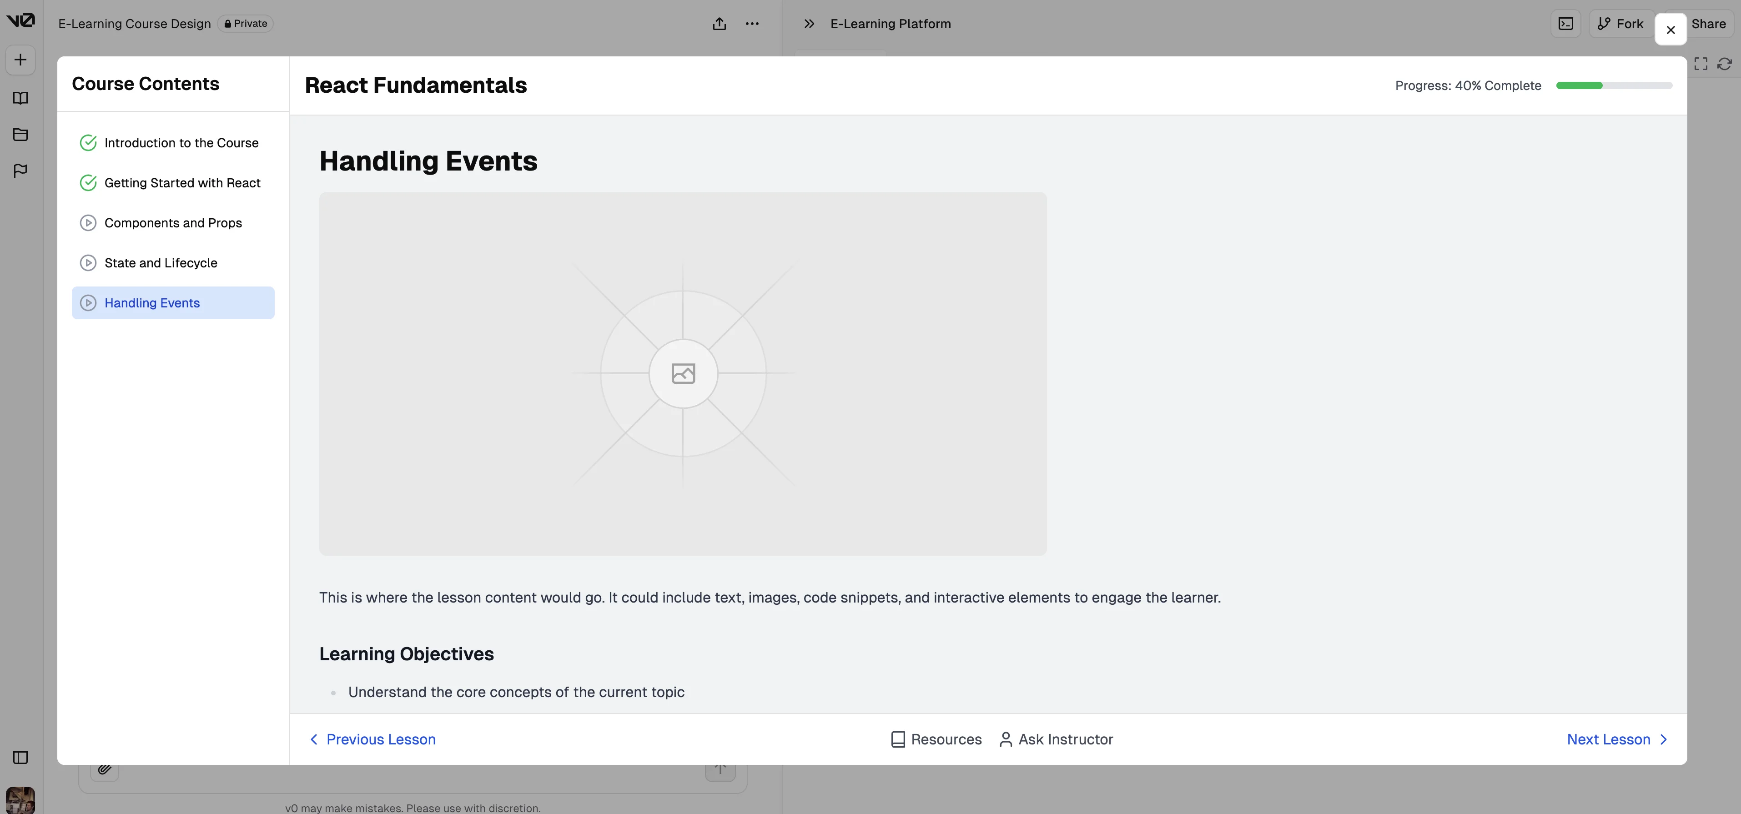1741x814 pixels.
Task: Toggle the sidebar panel icon at bottom
Action: [x=20, y=757]
